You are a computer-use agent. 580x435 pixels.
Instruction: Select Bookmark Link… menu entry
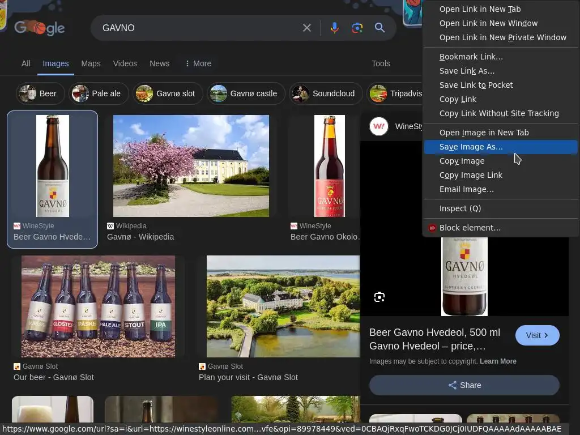click(x=501, y=57)
